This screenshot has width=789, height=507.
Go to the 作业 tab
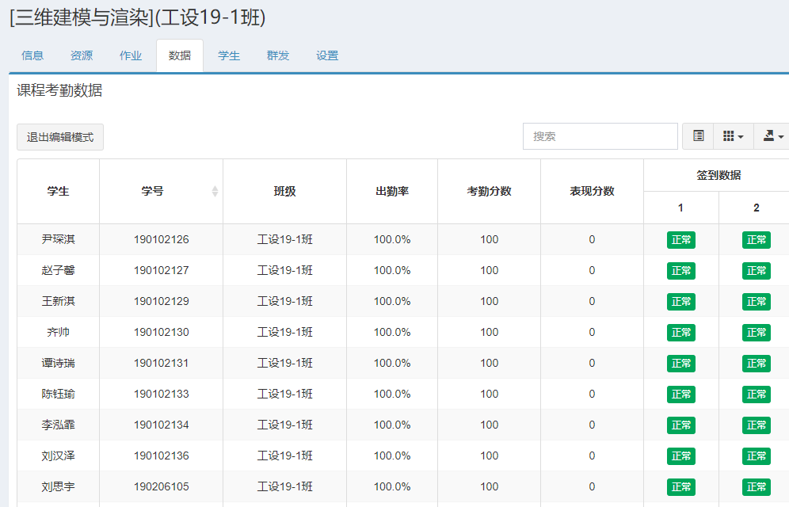pos(131,55)
